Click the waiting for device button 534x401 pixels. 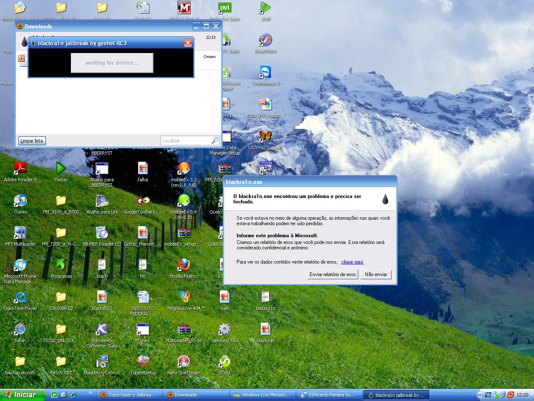coord(112,63)
